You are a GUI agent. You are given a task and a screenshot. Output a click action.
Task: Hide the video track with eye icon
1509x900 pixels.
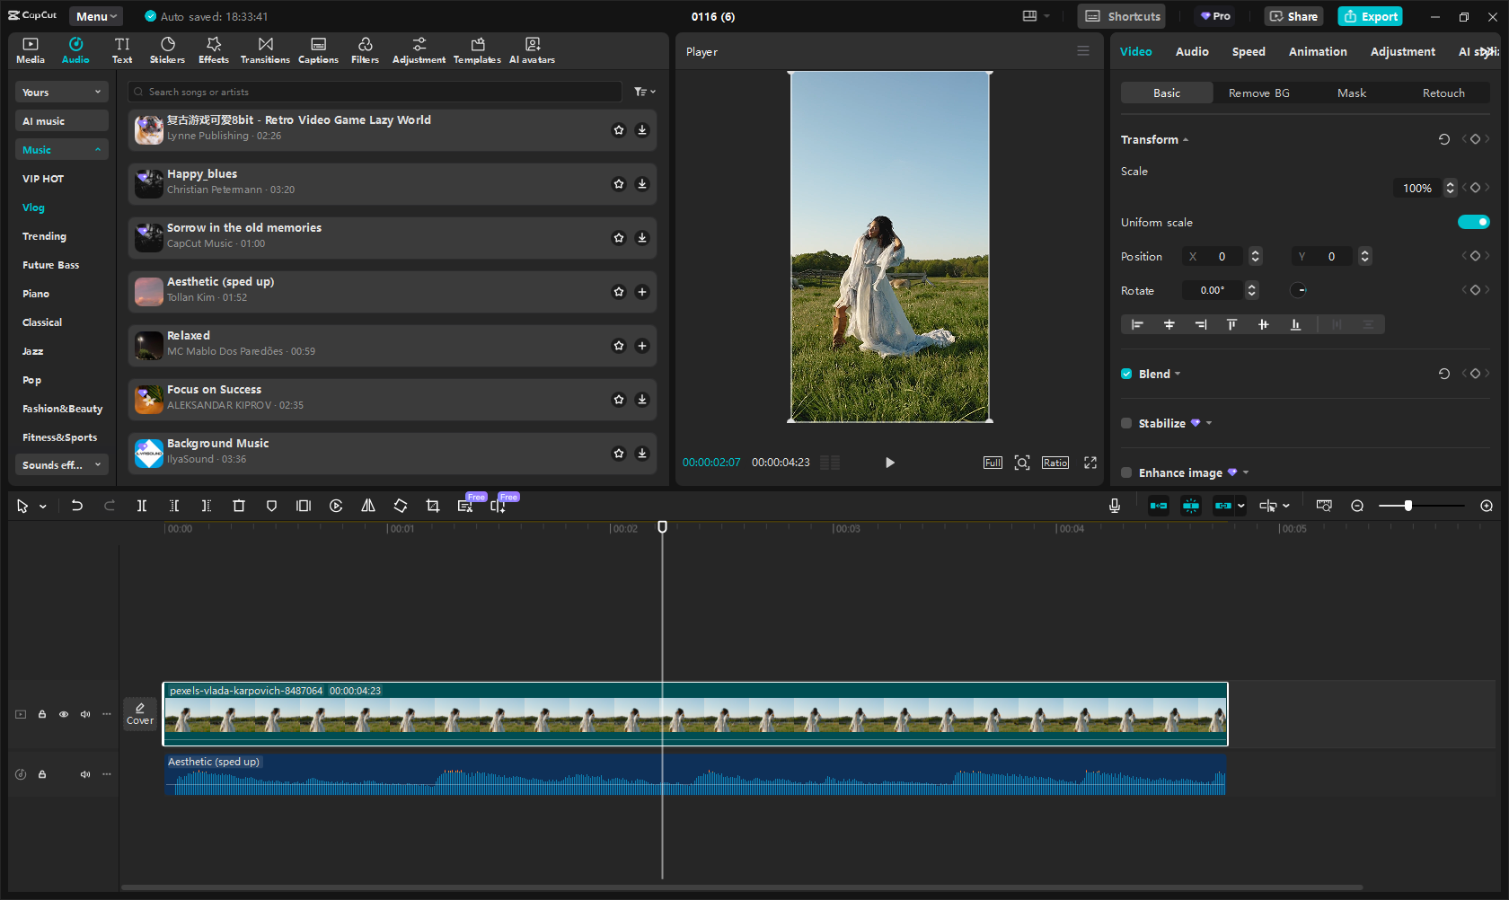click(64, 715)
